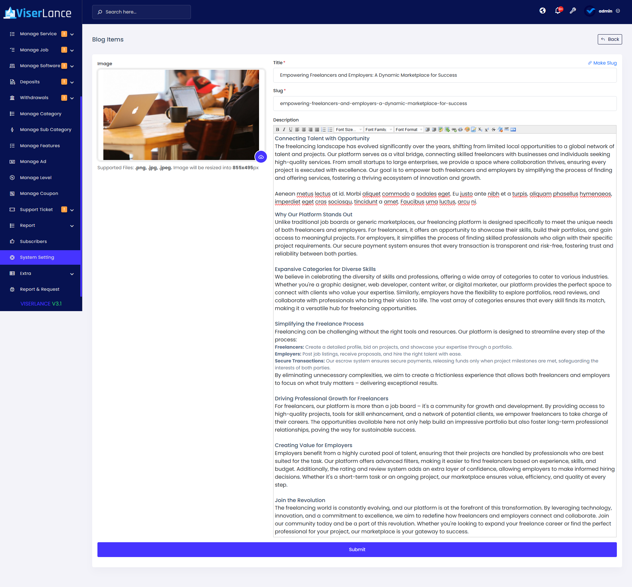
Task: Click the add link icon
Action: 454,130
